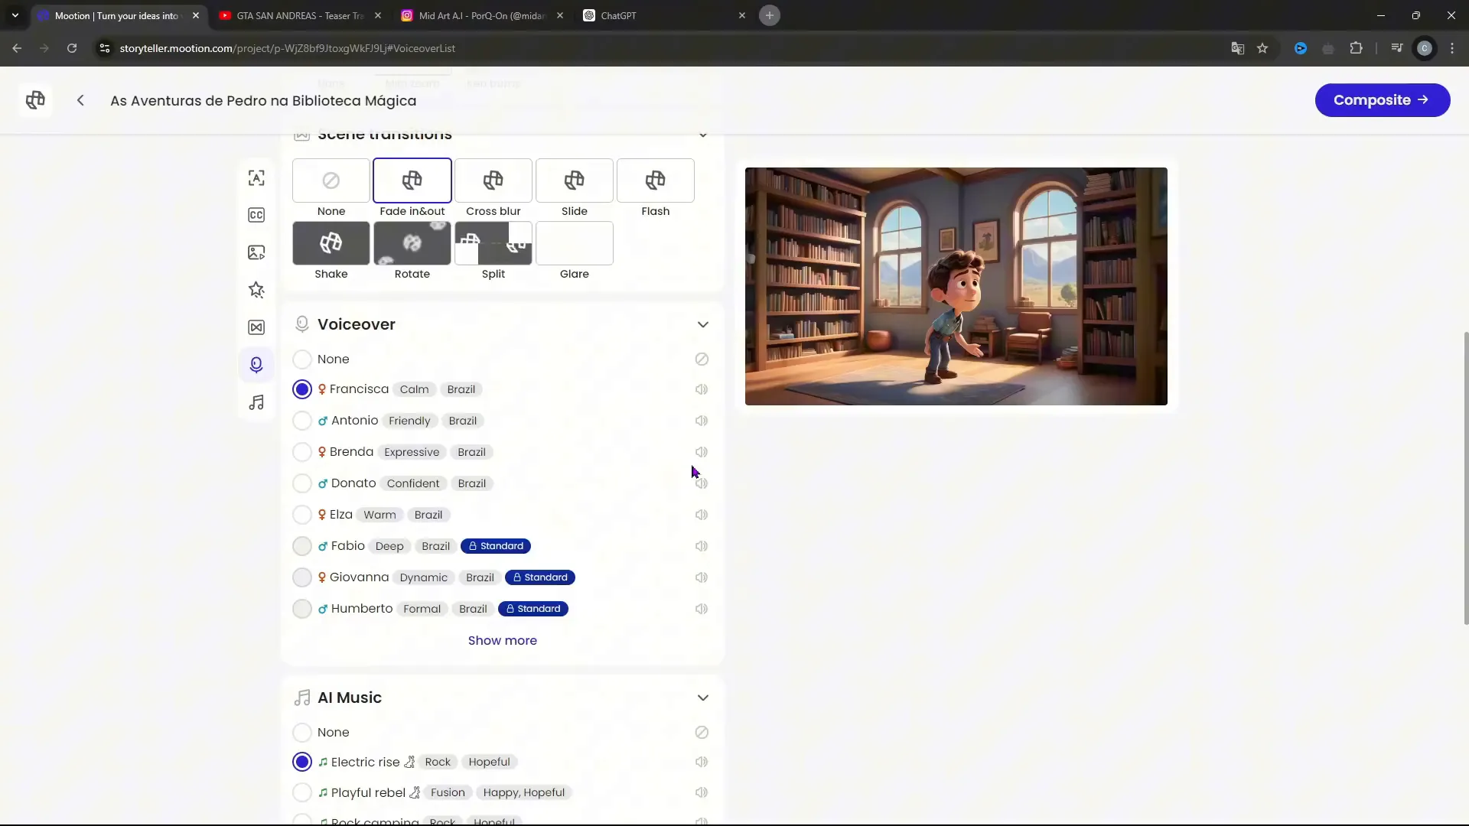The height and width of the screenshot is (826, 1469).
Task: Select Francisca voice radio button
Action: coord(302,389)
